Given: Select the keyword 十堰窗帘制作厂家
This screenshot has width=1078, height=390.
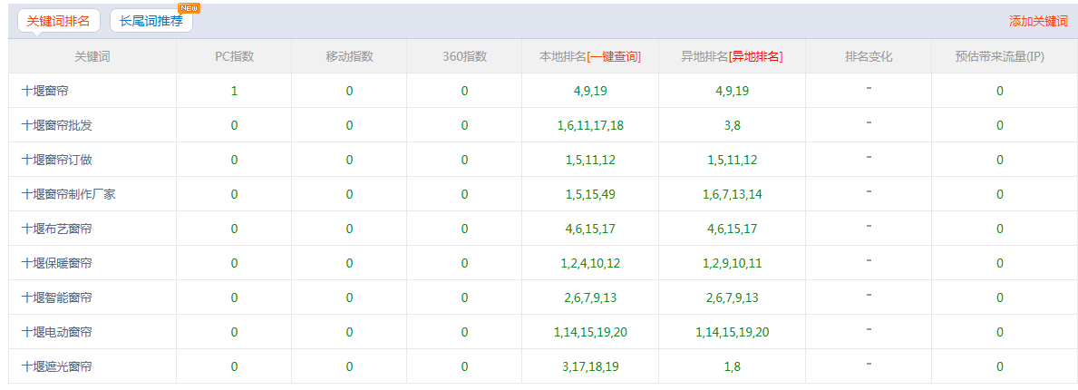Looking at the screenshot, I should pos(68,194).
